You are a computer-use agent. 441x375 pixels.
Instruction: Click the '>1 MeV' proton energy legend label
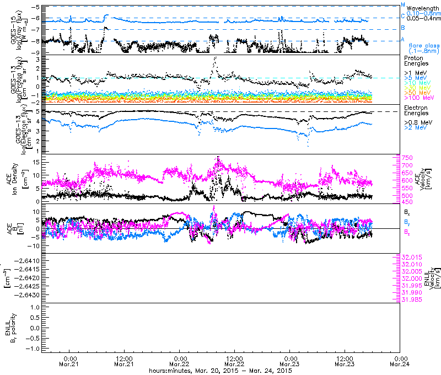click(x=416, y=73)
